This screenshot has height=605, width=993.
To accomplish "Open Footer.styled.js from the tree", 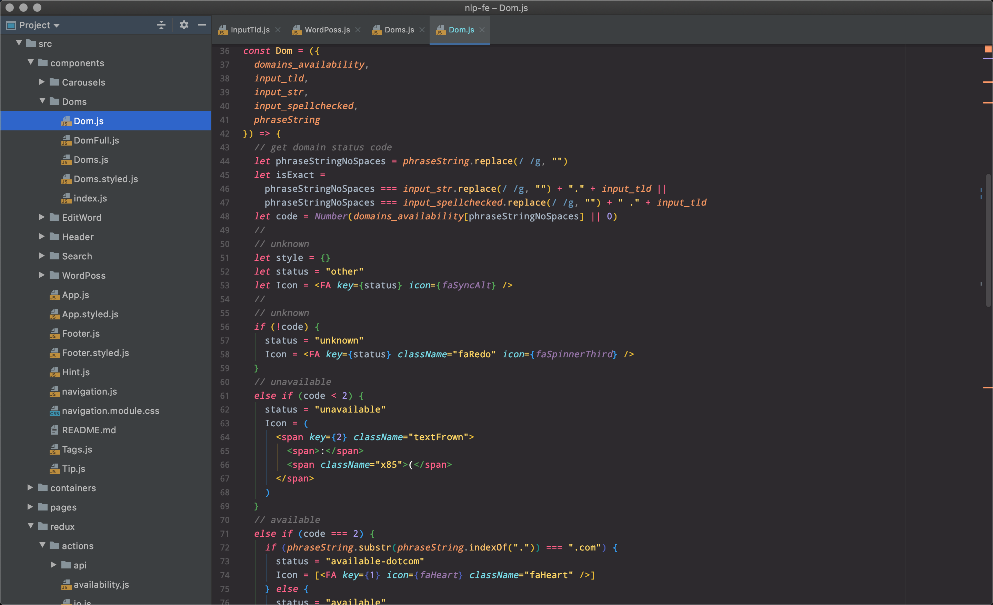I will pos(95,353).
